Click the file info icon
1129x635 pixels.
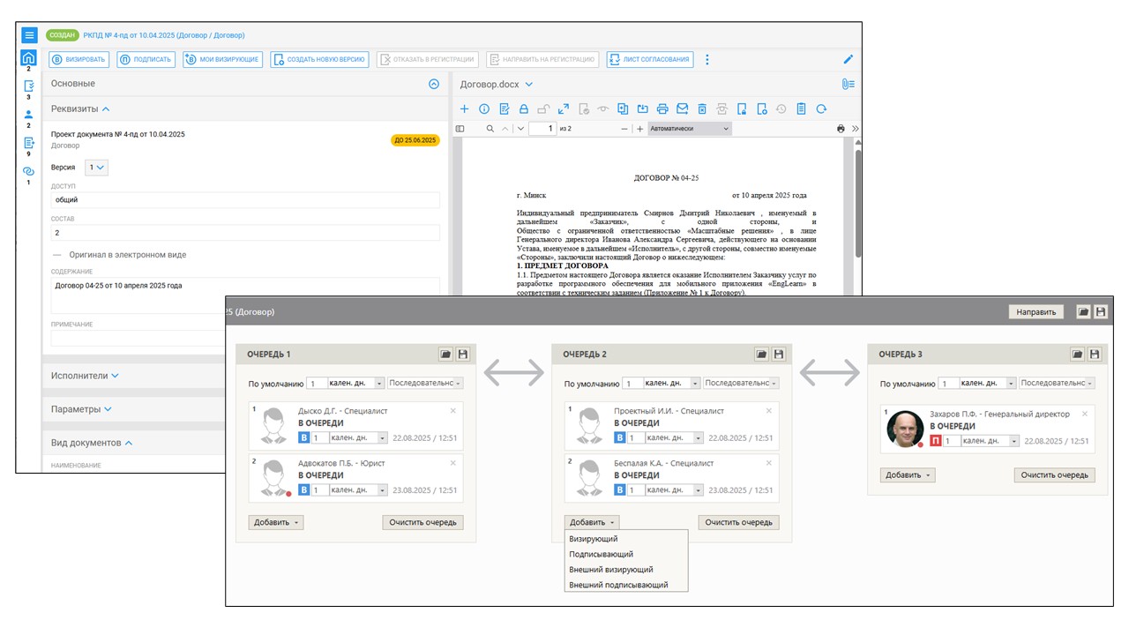point(484,109)
